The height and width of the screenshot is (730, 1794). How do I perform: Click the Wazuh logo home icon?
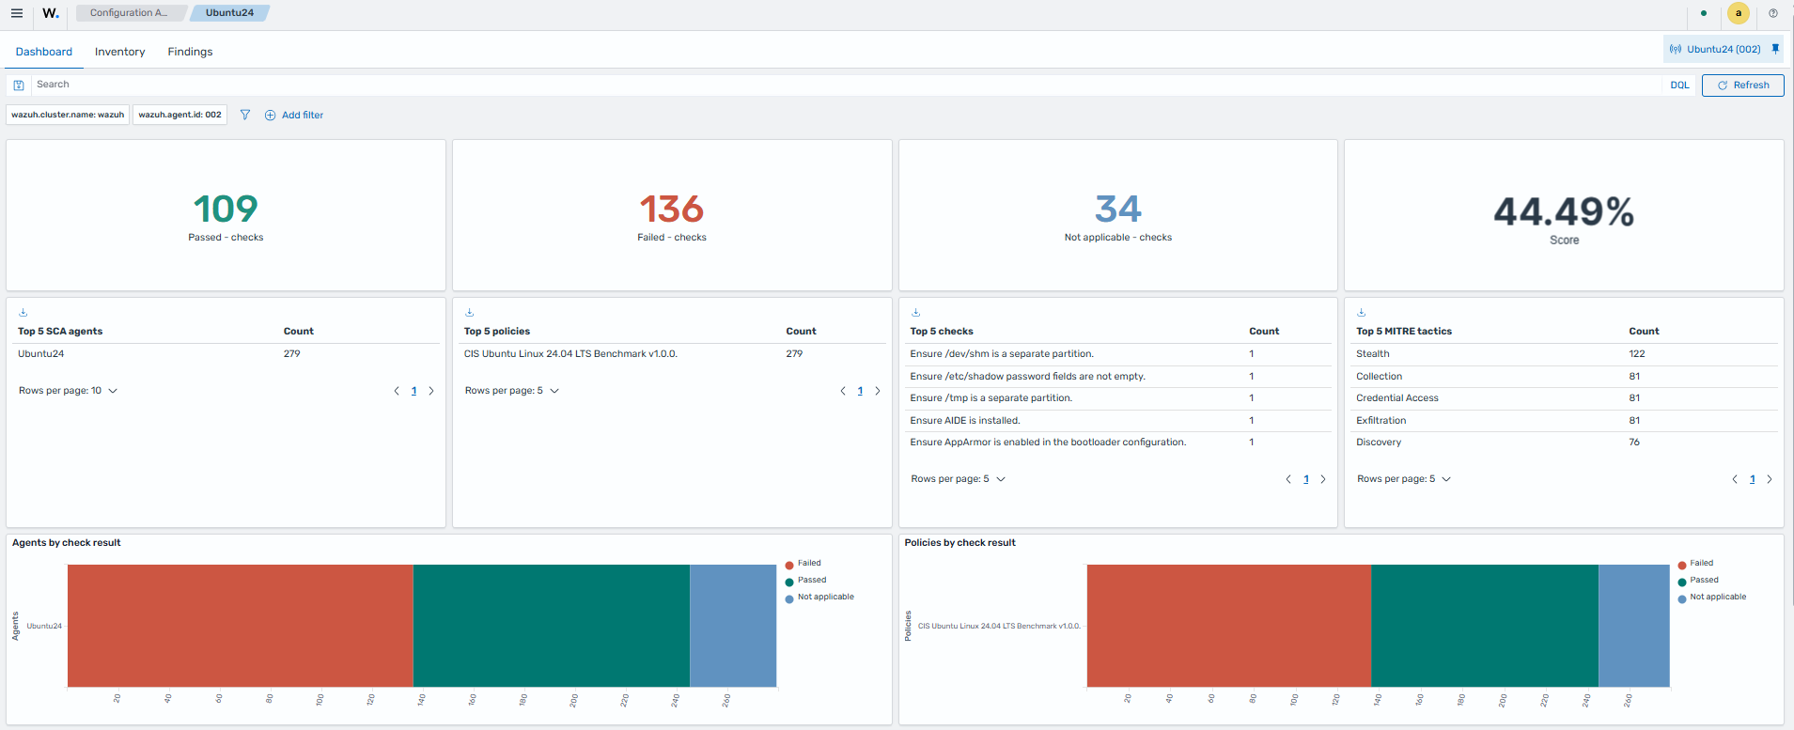[51, 13]
